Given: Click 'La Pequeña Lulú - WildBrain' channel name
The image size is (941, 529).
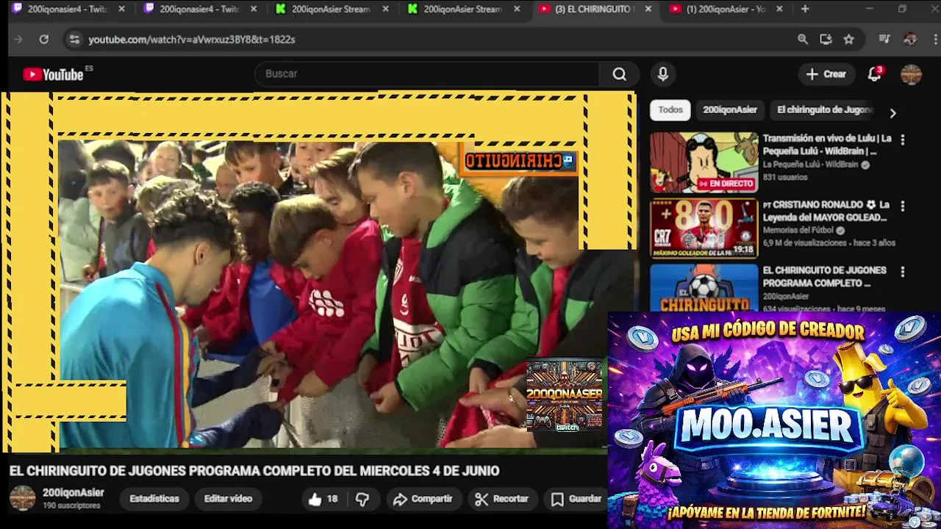Looking at the screenshot, I should click(810, 165).
